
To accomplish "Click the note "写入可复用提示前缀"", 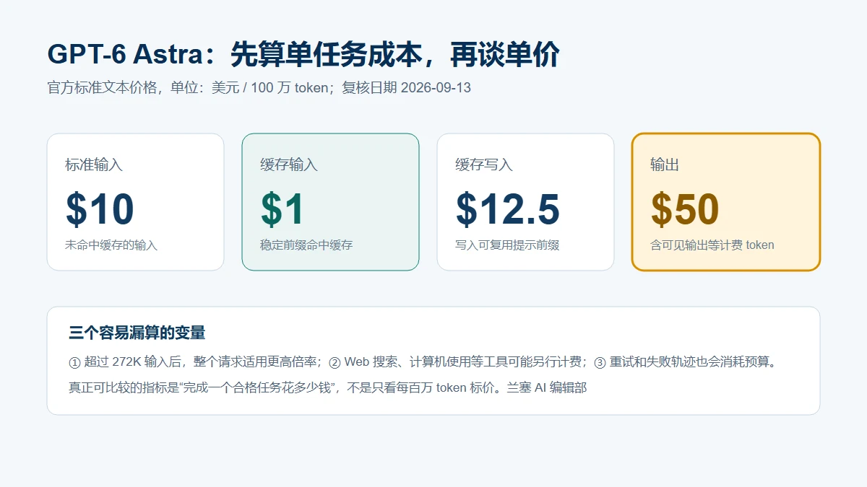I will (x=507, y=245).
